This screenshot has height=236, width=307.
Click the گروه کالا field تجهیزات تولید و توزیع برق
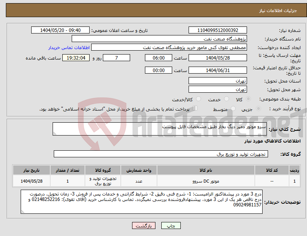point(161,154)
